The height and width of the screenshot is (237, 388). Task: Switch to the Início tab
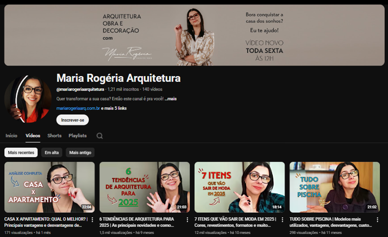[11, 136]
